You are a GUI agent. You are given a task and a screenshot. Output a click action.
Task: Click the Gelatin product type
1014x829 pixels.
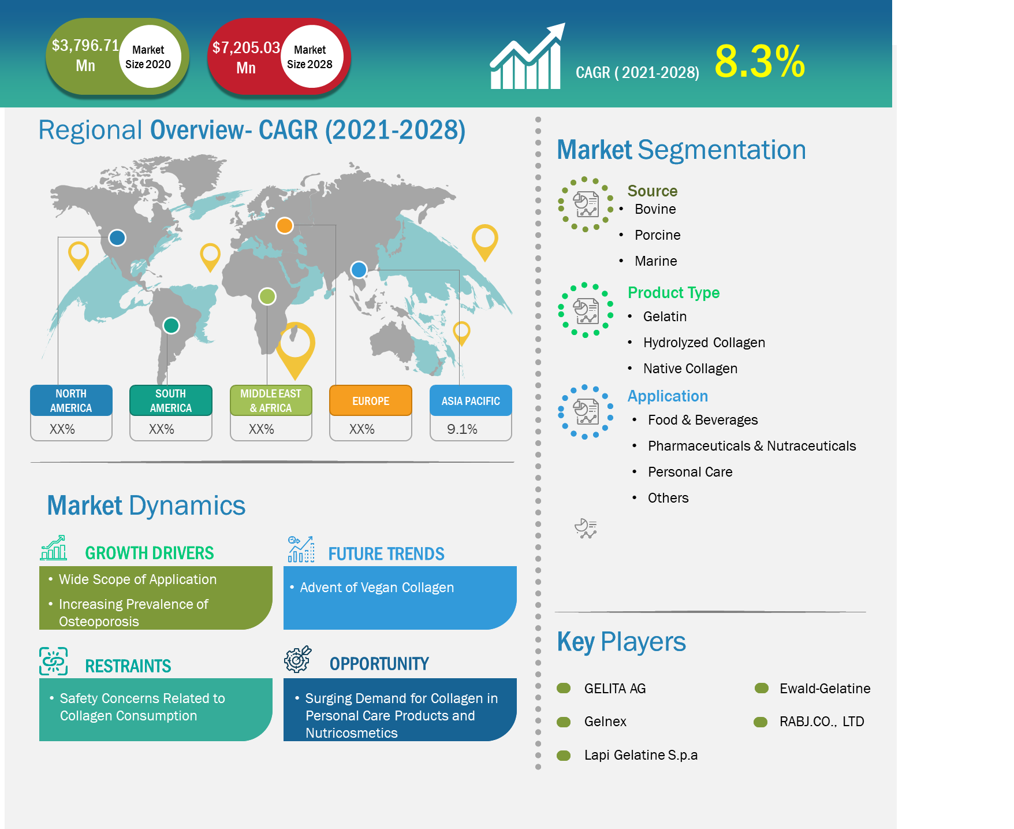(x=665, y=317)
